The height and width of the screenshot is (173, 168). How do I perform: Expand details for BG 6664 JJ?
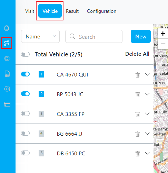pyautogui.click(x=147, y=134)
